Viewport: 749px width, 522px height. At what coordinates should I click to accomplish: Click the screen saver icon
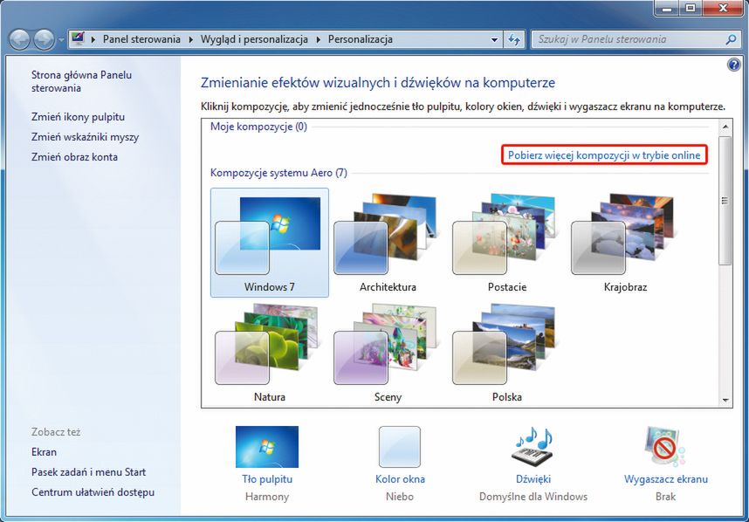pos(665,447)
